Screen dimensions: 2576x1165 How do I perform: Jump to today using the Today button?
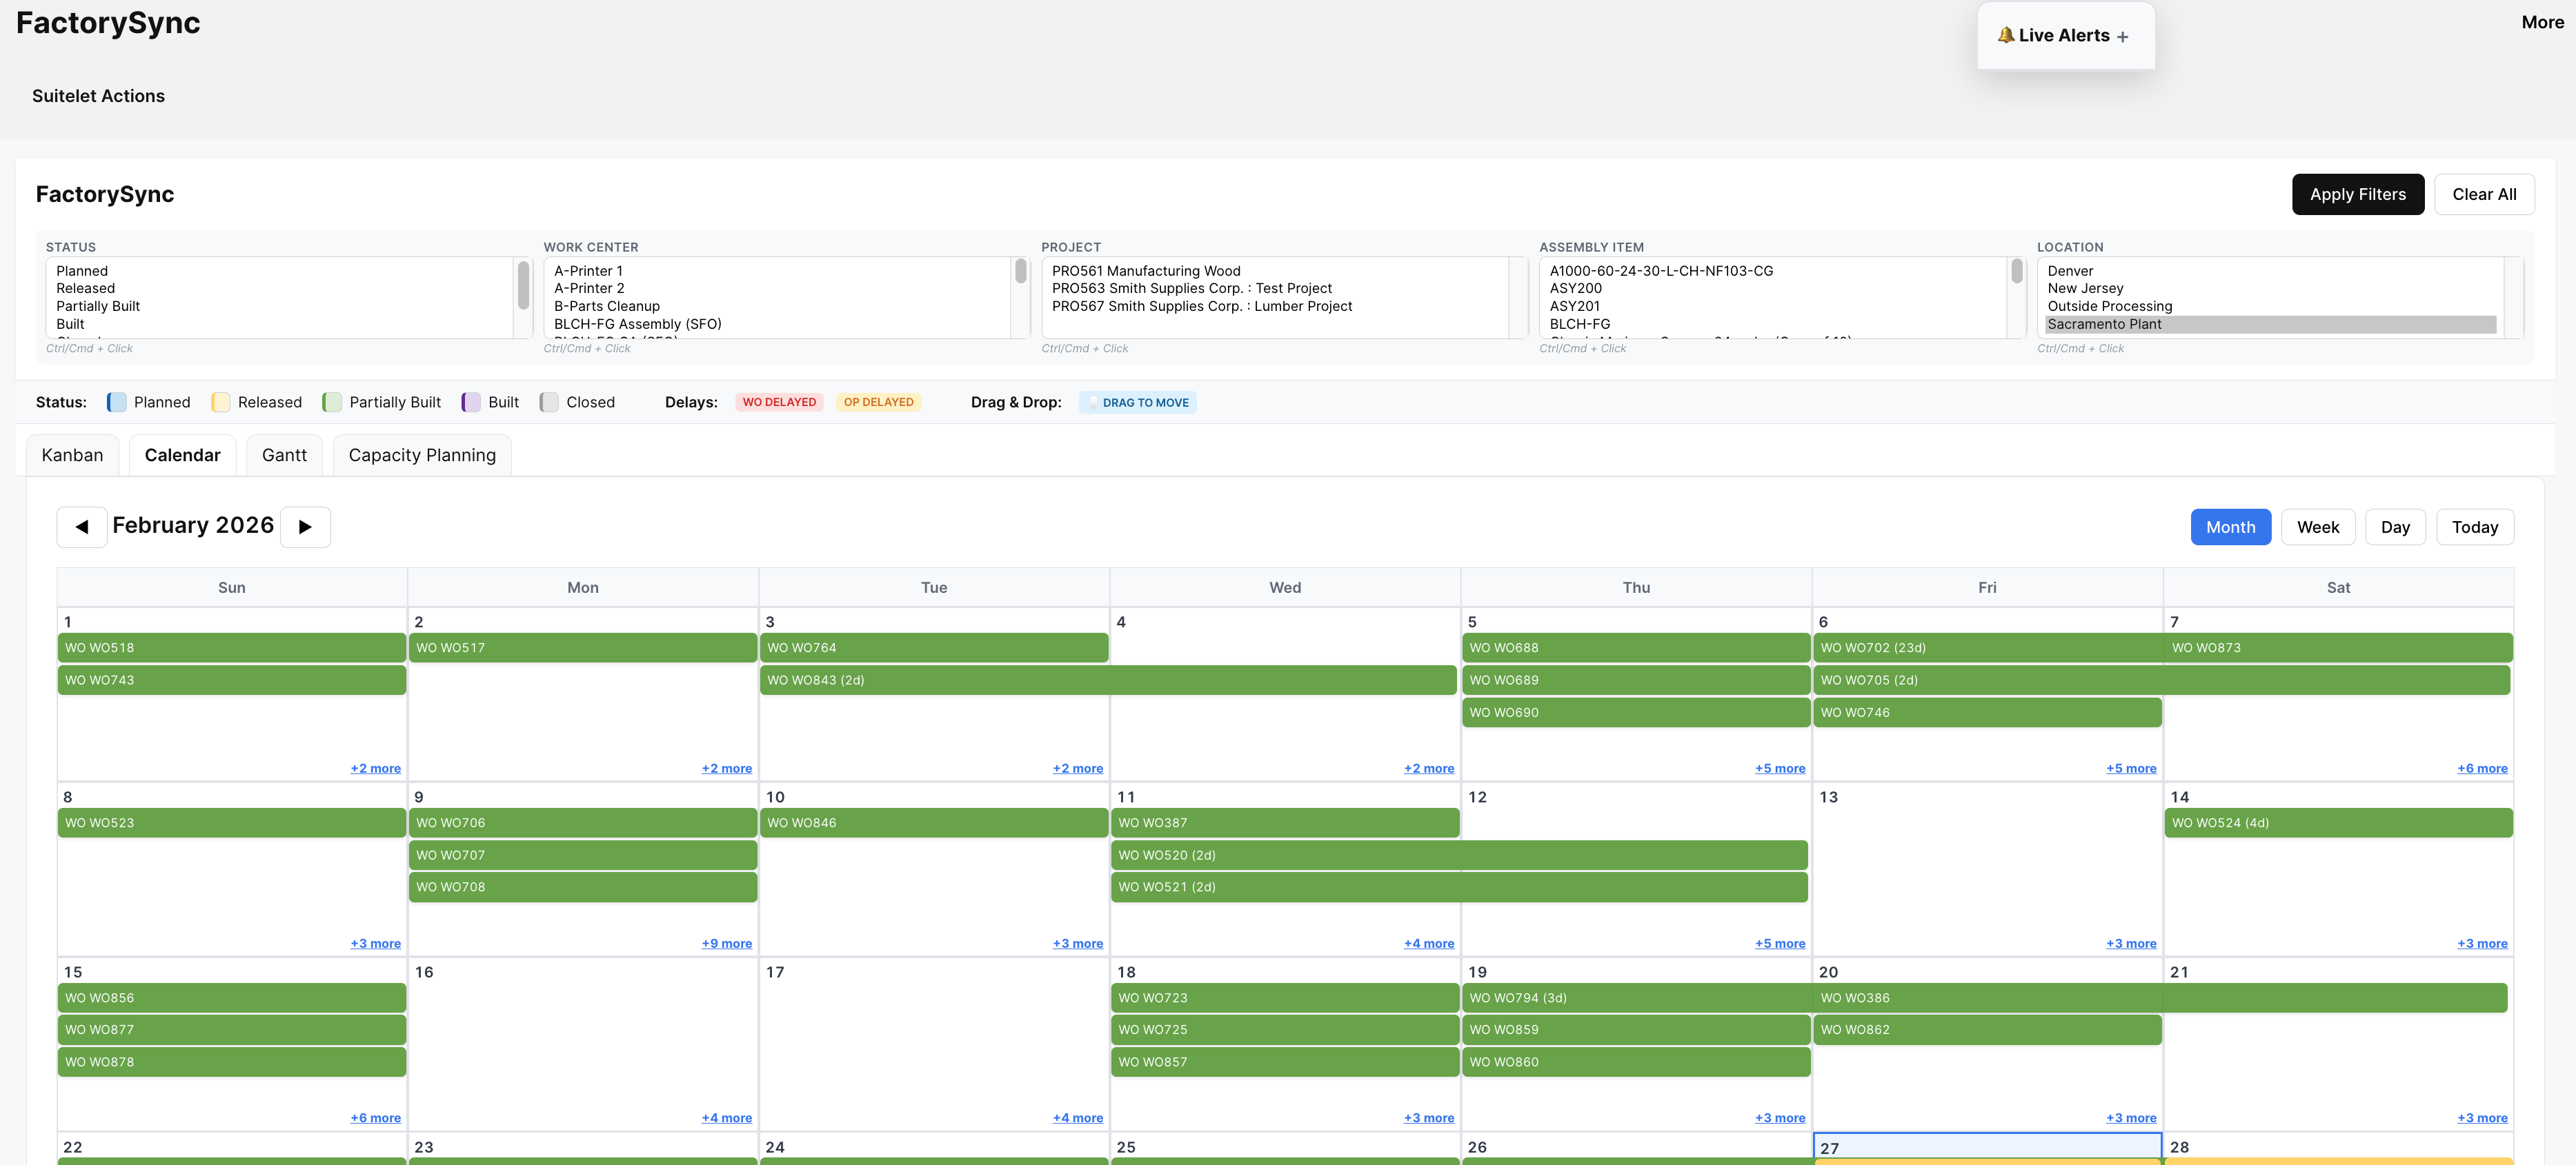pyautogui.click(x=2475, y=527)
